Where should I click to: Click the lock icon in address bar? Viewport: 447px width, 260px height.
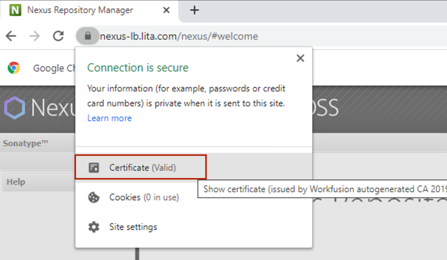(x=87, y=36)
